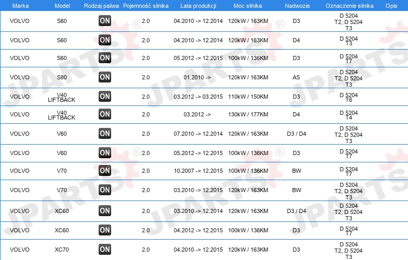The height and width of the screenshot is (260, 408).
Task: Click the Lata produkcji column header
Action: click(198, 6)
